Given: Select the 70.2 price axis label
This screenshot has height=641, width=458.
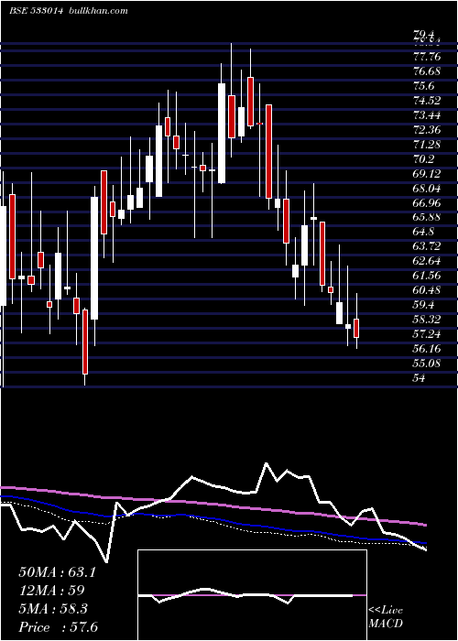Looking at the screenshot, I should [x=424, y=159].
